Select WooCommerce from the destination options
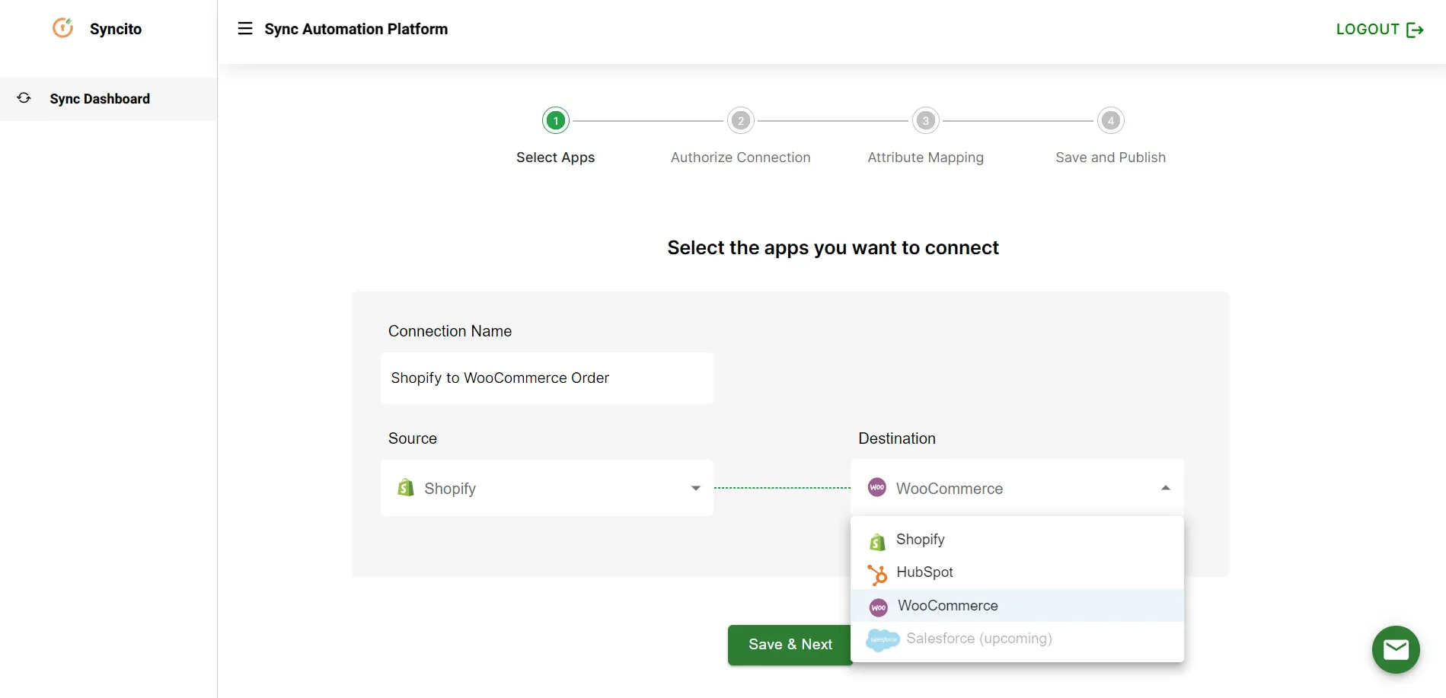Image resolution: width=1446 pixels, height=698 pixels. click(x=947, y=605)
